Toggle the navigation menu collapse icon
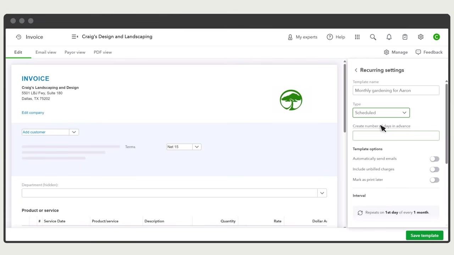Image resolution: width=454 pixels, height=255 pixels. click(75, 36)
